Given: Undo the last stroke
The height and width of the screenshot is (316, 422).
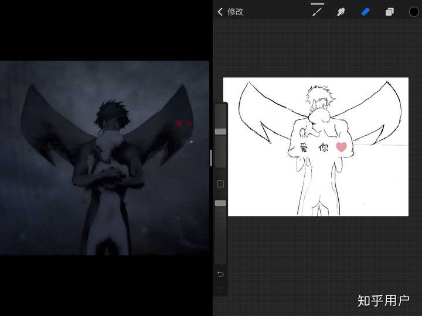Looking at the screenshot, I should [x=220, y=274].
